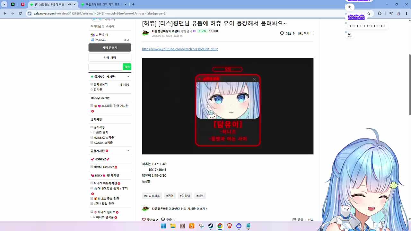
Task: Select the pinned green icon tab
Action: [13, 4]
